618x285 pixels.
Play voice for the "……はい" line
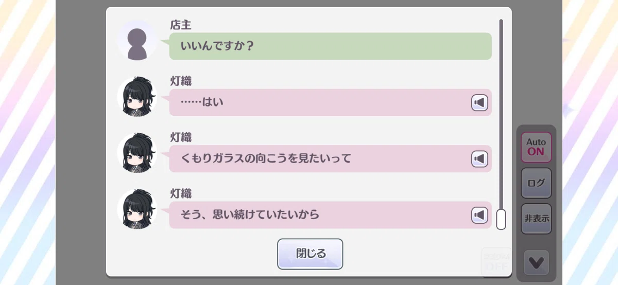[479, 103]
